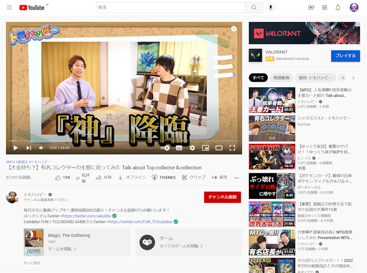The height and width of the screenshot is (273, 367).
Task: Go to YouTube home via logo
Action: point(32,8)
